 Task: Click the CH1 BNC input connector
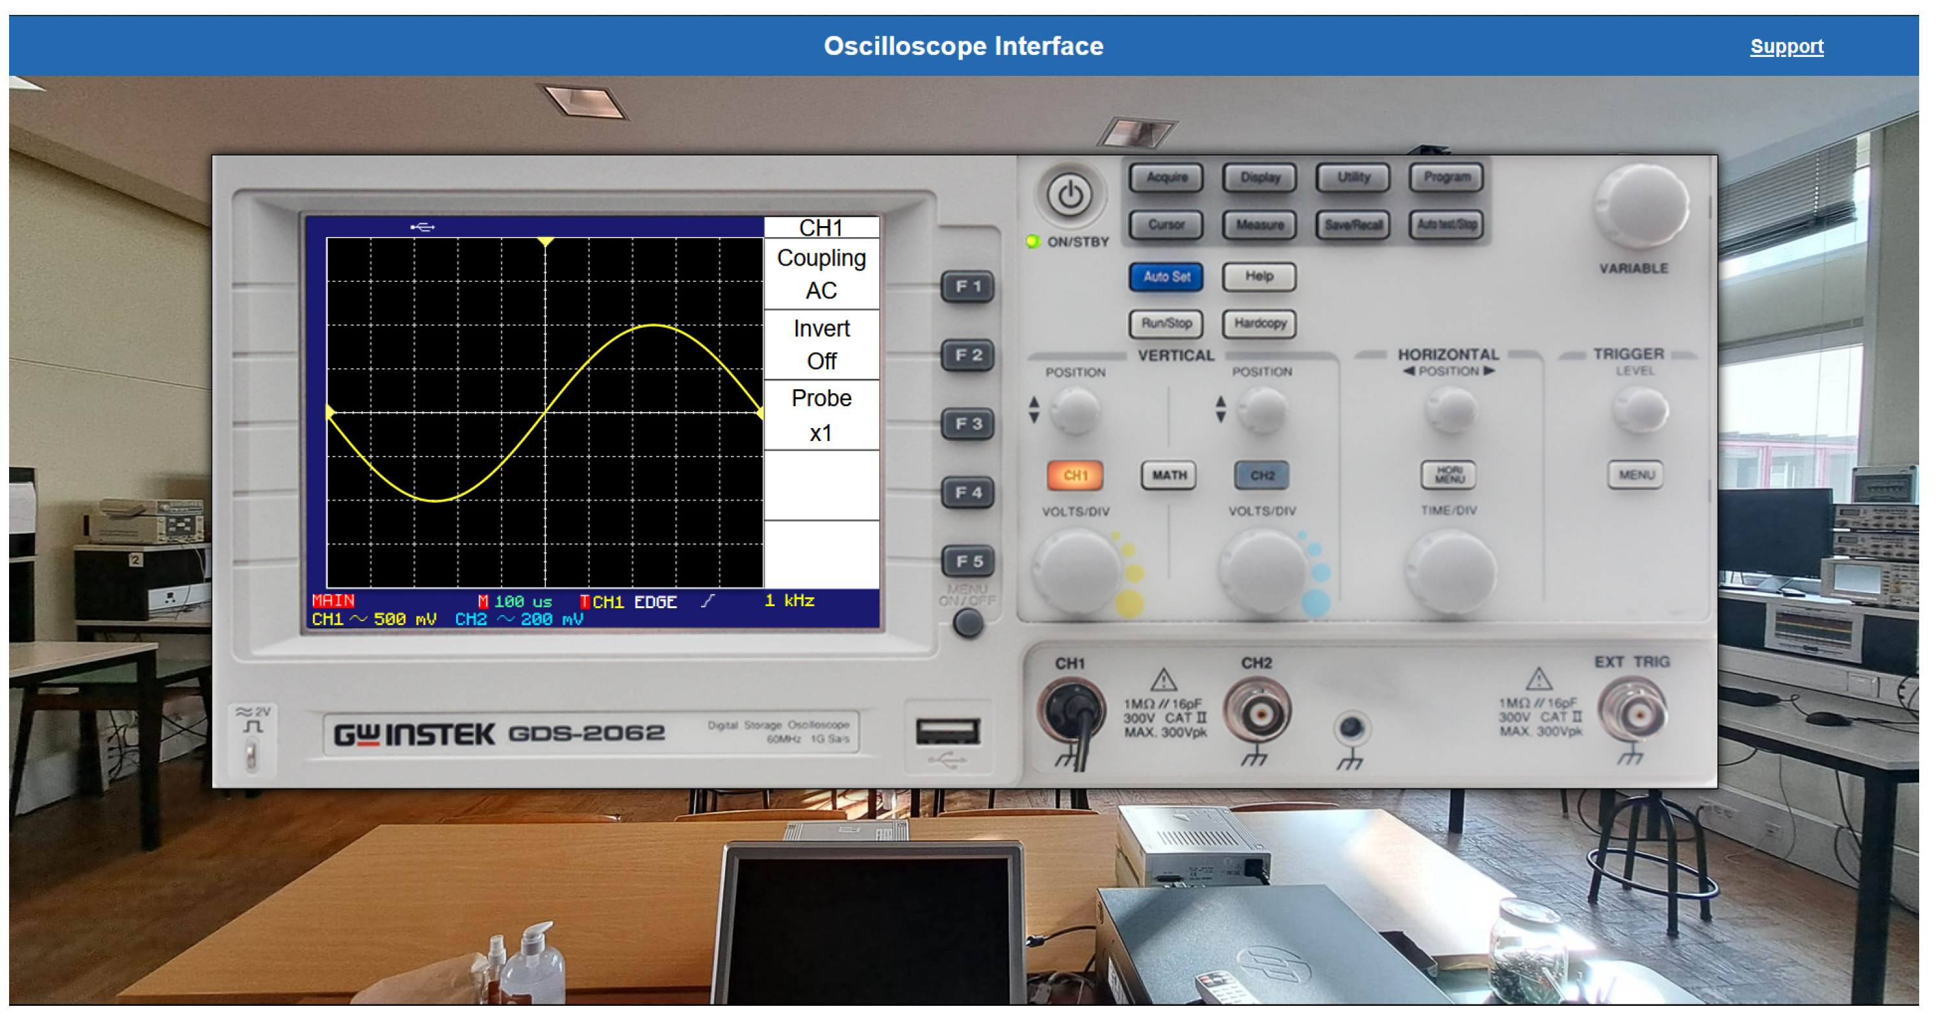1071,712
